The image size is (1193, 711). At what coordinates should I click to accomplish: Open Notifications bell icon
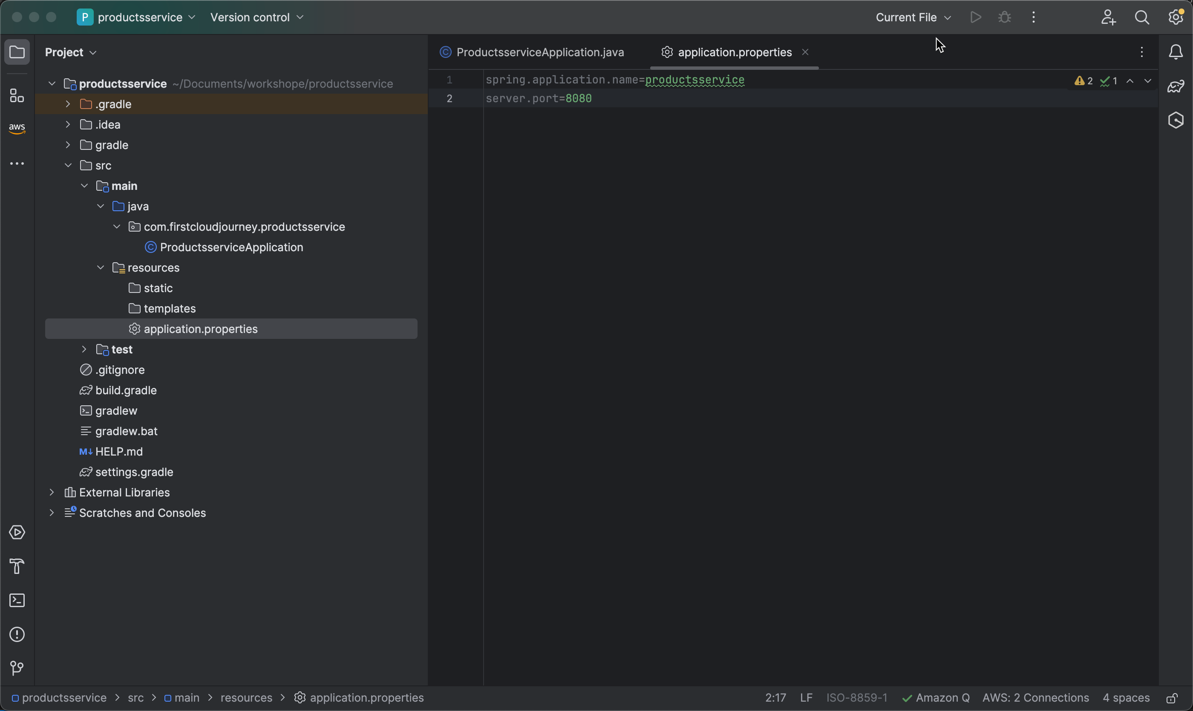coord(1176,52)
